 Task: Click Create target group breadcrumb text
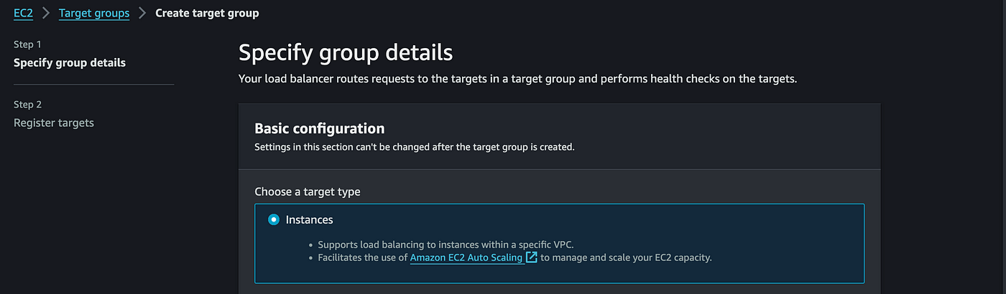[x=207, y=13]
